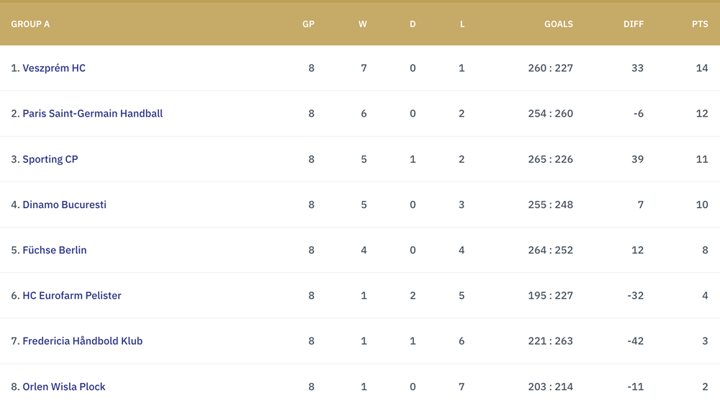Viewport: 720px width, 406px height.
Task: Open Dinamo Bucuresti team page
Action: click(64, 204)
